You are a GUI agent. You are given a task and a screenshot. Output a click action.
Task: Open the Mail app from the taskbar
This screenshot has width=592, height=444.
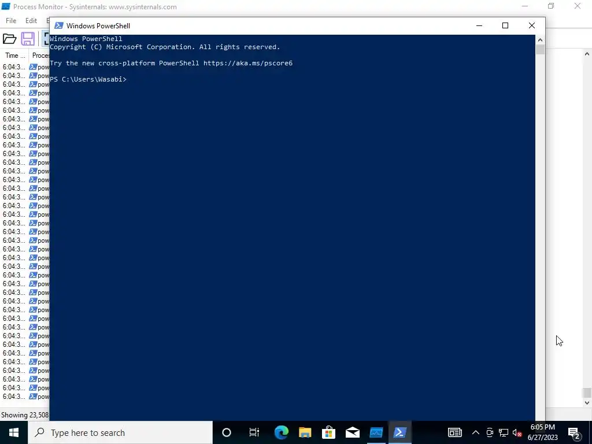pos(353,432)
